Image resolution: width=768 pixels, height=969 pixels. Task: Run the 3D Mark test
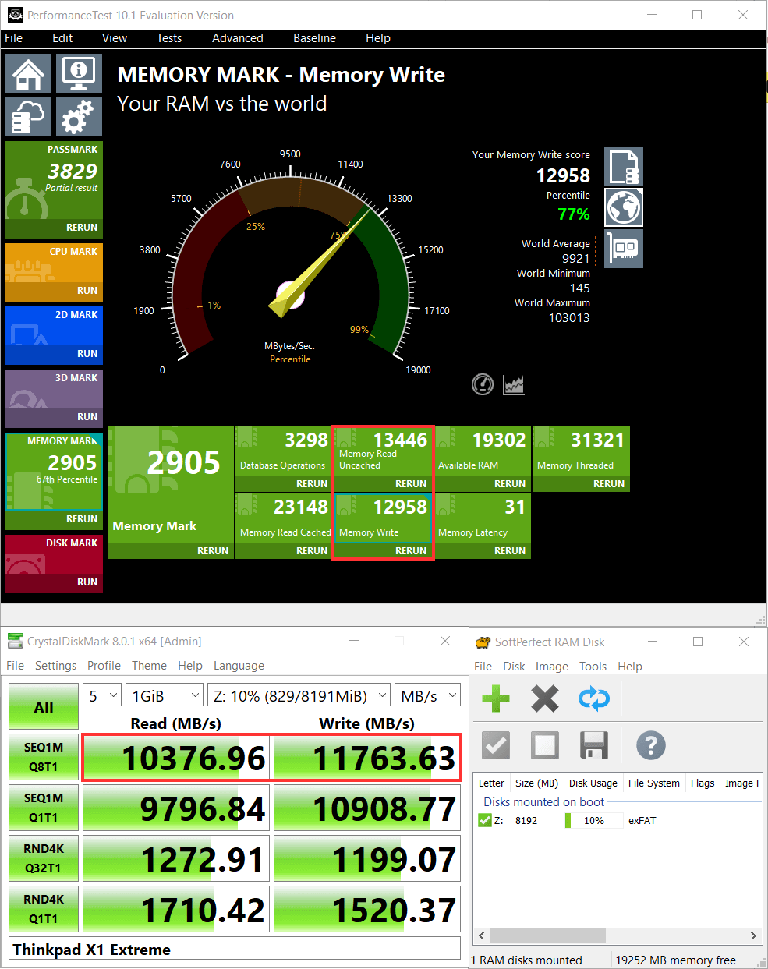[87, 417]
